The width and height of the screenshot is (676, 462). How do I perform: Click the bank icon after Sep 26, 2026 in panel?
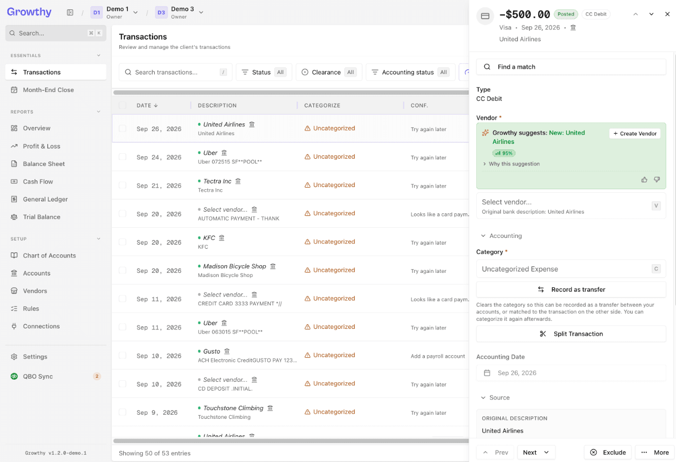click(573, 28)
